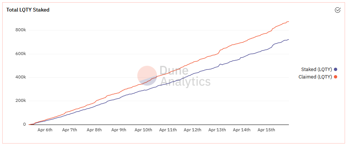348x148 pixels.
Task: Select the Apr 12th axis label
Action: click(x=193, y=130)
